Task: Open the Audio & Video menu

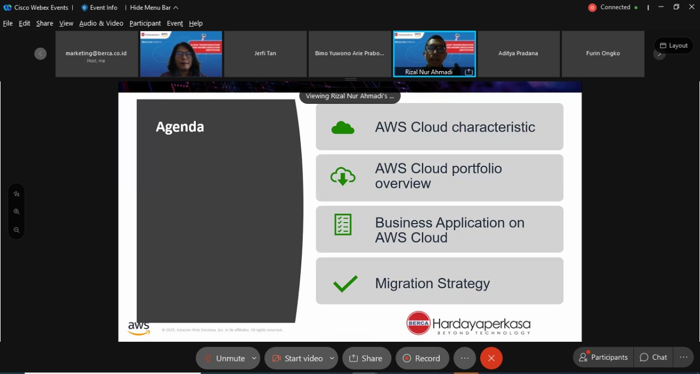Action: [101, 24]
